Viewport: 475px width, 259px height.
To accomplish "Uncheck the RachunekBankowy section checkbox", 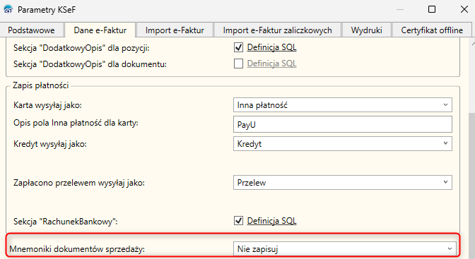I will (x=238, y=221).
